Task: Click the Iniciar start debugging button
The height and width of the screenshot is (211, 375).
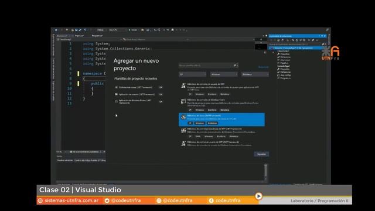Action: [133, 30]
